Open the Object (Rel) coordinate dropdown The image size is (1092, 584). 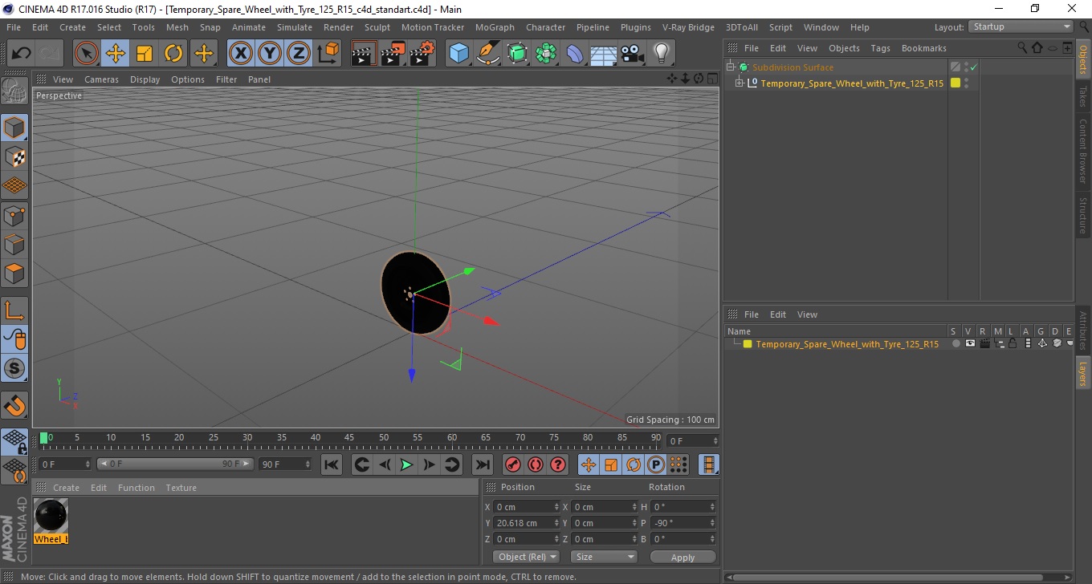tap(526, 557)
